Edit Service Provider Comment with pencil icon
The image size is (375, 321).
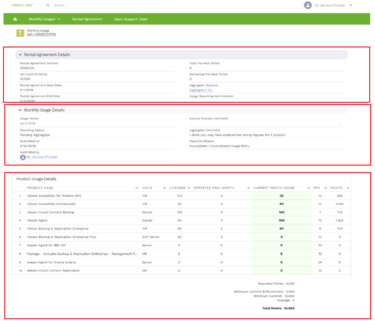tap(340, 124)
